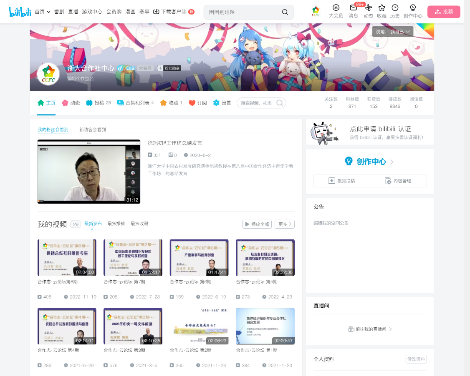Click the user avatar in header
Screen dimensions: 470x376
click(316, 11)
